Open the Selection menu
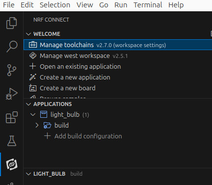Screen dimensions: 212x185 pos(55,5)
